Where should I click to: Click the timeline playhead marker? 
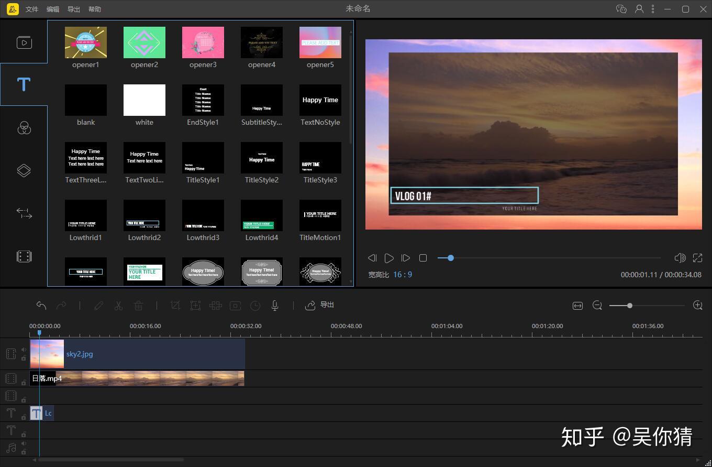tap(39, 333)
